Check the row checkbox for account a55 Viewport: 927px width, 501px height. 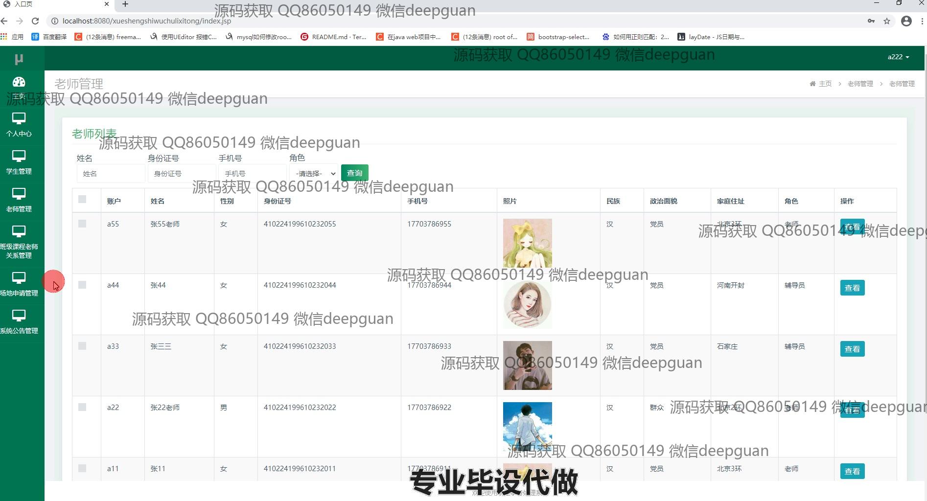tap(82, 224)
